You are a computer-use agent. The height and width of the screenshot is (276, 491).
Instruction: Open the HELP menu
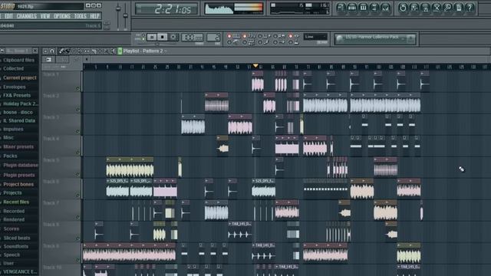[94, 16]
